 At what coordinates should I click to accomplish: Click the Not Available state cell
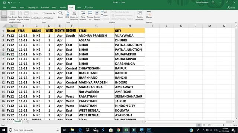pos(96,92)
